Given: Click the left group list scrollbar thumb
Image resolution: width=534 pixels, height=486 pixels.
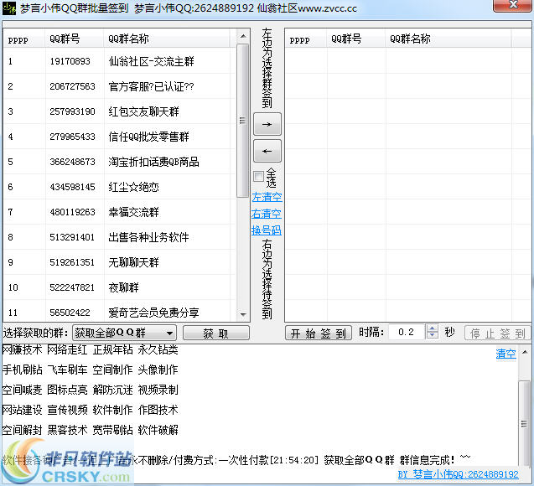Looking at the screenshot, I should (242, 121).
